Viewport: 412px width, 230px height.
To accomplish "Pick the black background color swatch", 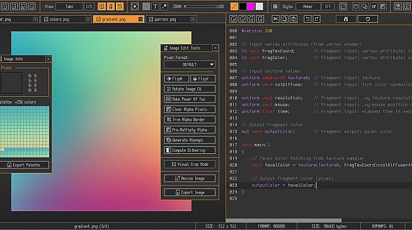I will tap(243, 6).
